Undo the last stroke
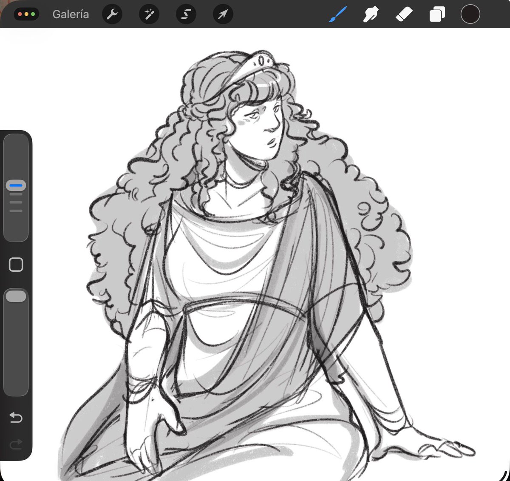 coord(16,417)
